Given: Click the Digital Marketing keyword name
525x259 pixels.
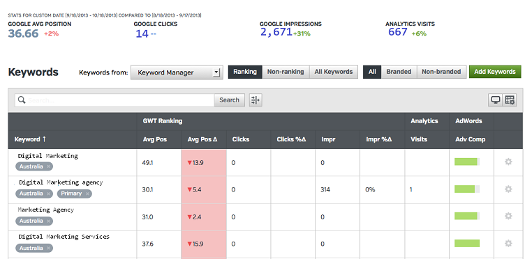Looking at the screenshot, I should (x=48, y=156).
